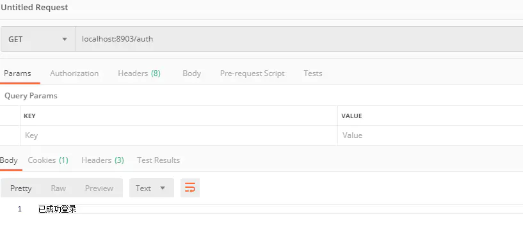523x244 pixels.
Task: Open the Text format dropdown
Action: point(152,188)
